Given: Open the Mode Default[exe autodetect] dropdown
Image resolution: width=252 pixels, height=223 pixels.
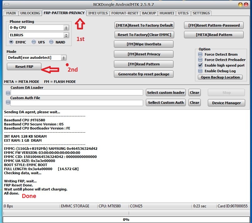Looking at the screenshot, I should click(64, 58).
